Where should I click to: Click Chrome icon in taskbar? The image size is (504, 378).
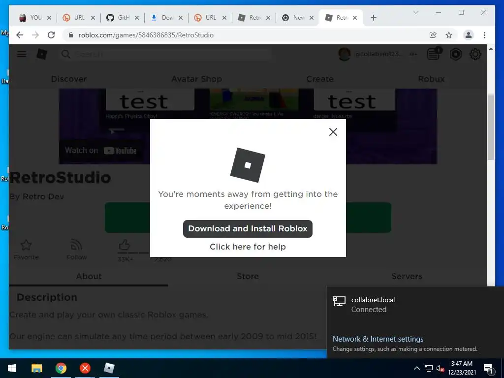coord(61,368)
